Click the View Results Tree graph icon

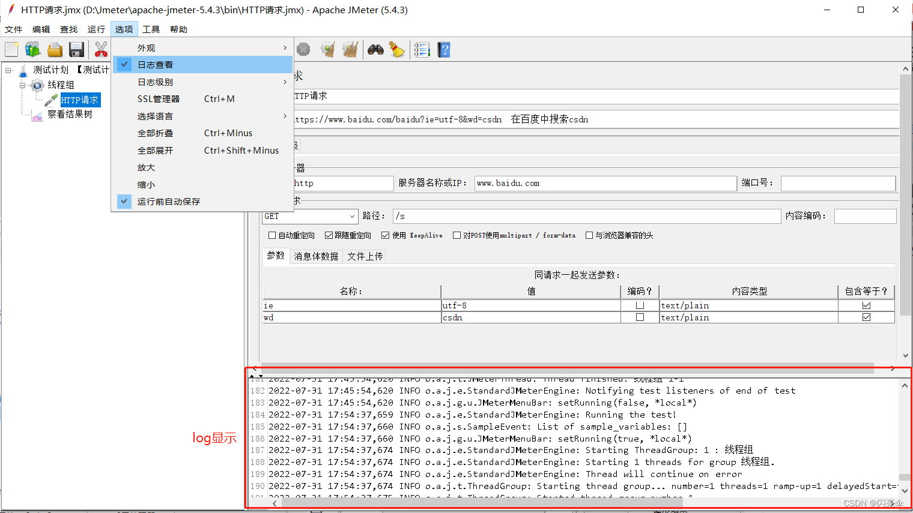pos(37,115)
